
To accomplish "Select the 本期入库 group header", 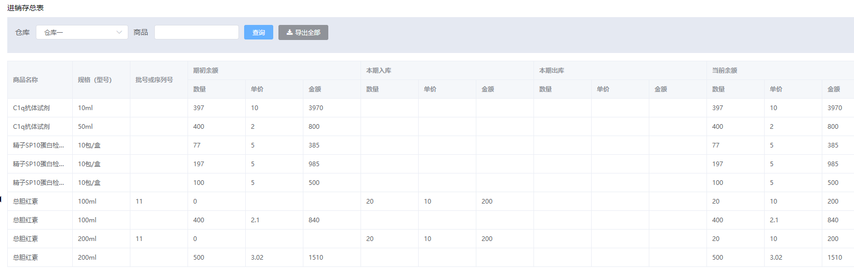I will [379, 71].
